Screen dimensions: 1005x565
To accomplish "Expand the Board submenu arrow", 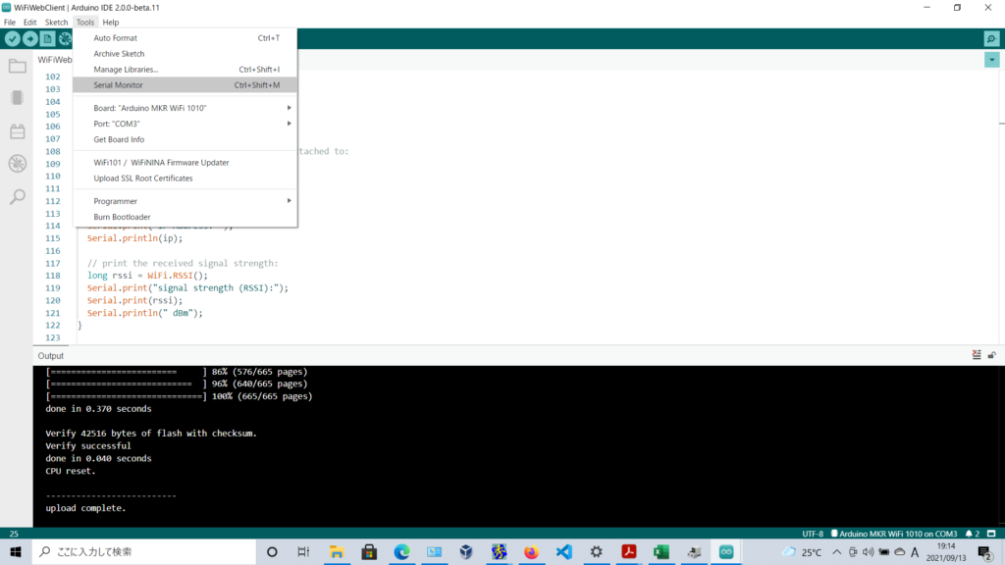I will pos(290,108).
